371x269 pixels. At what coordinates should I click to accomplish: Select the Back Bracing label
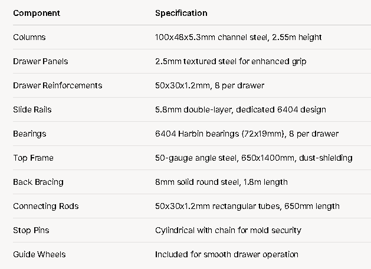(38, 182)
